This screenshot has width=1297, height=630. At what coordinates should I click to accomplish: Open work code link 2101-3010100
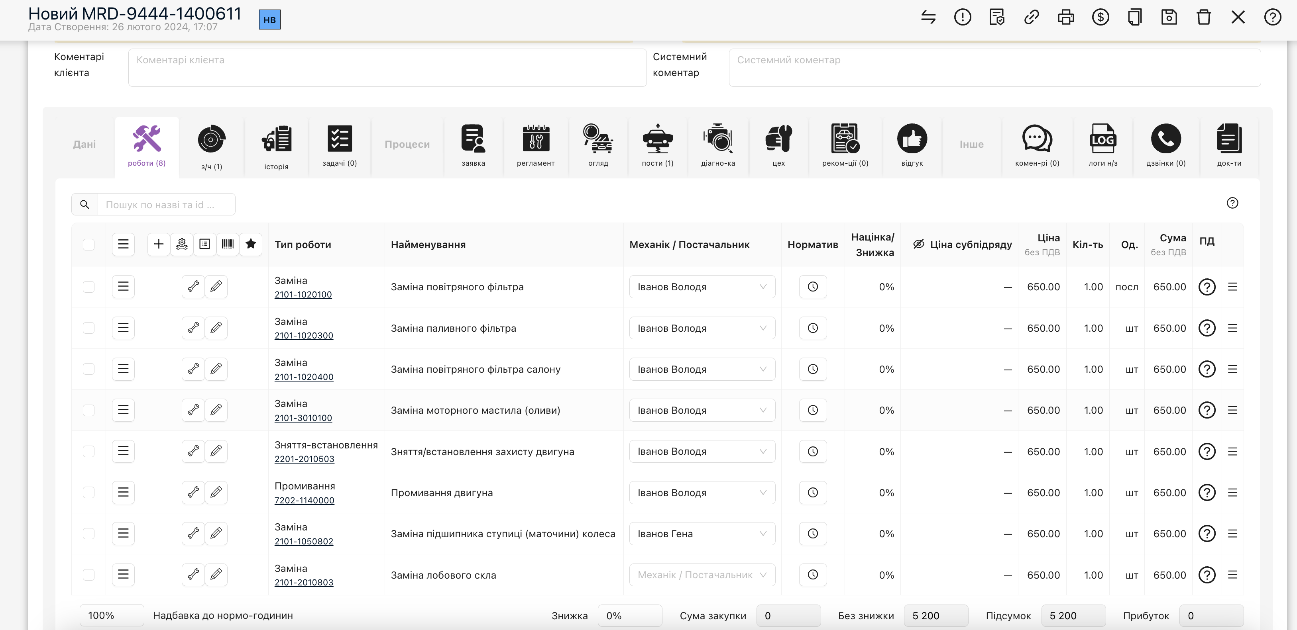(303, 418)
